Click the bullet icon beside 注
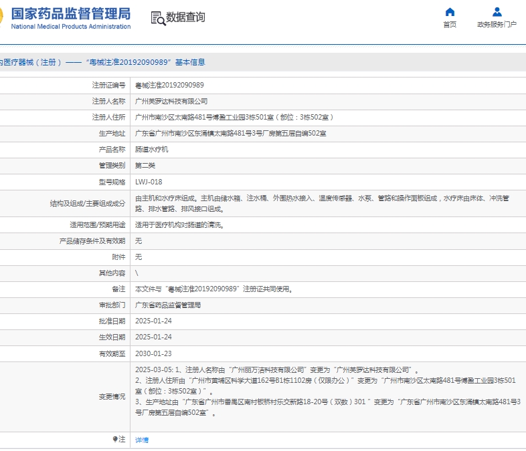 click(x=115, y=439)
